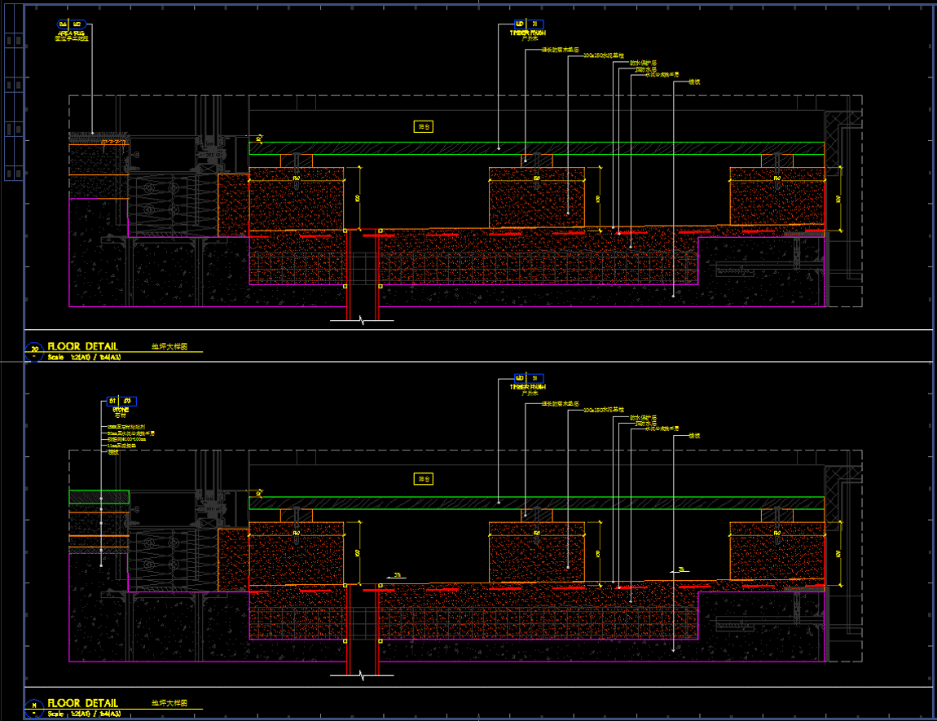Click the green hatched stone slab in lower detail

pos(99,497)
